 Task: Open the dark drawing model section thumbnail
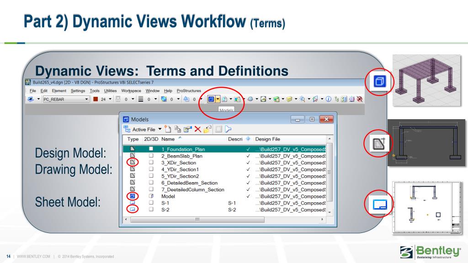pos(426,142)
